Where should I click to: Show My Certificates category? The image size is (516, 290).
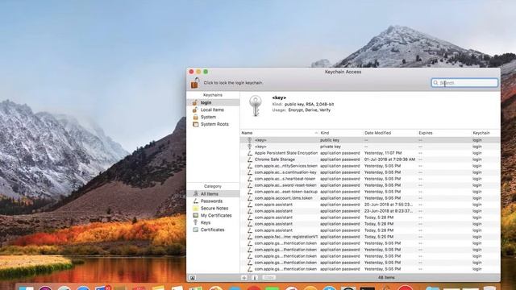coord(213,216)
